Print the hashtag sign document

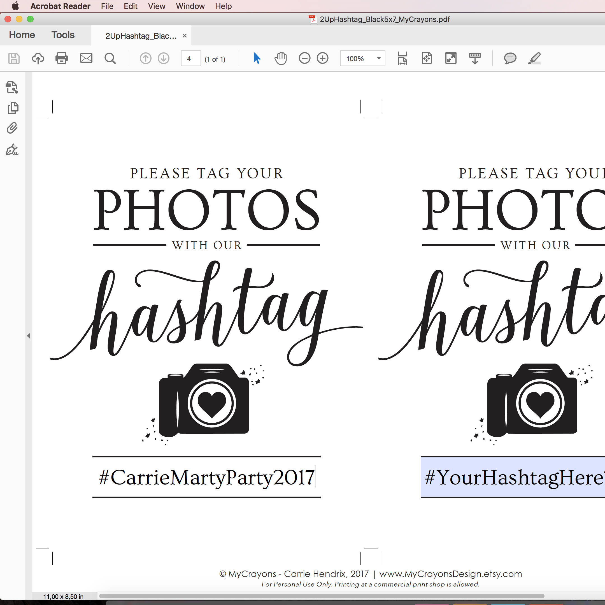click(x=61, y=58)
